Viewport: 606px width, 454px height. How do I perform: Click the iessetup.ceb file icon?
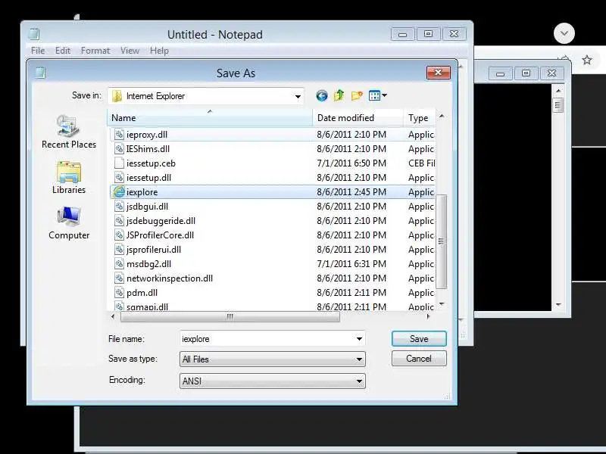pyautogui.click(x=119, y=163)
